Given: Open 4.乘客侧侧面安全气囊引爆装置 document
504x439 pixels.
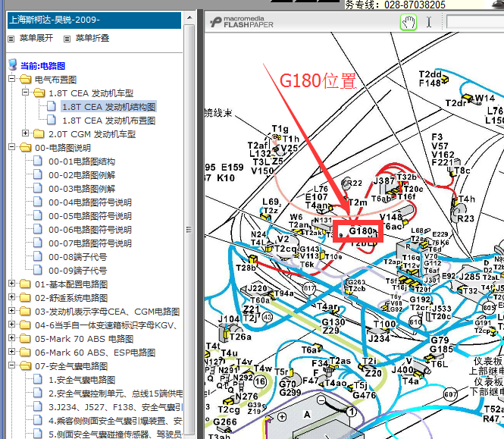Looking at the screenshot, I should click(x=115, y=421).
